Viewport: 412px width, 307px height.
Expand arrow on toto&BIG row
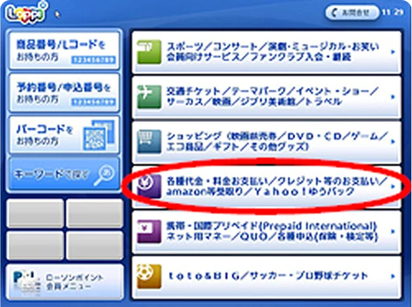(393, 276)
